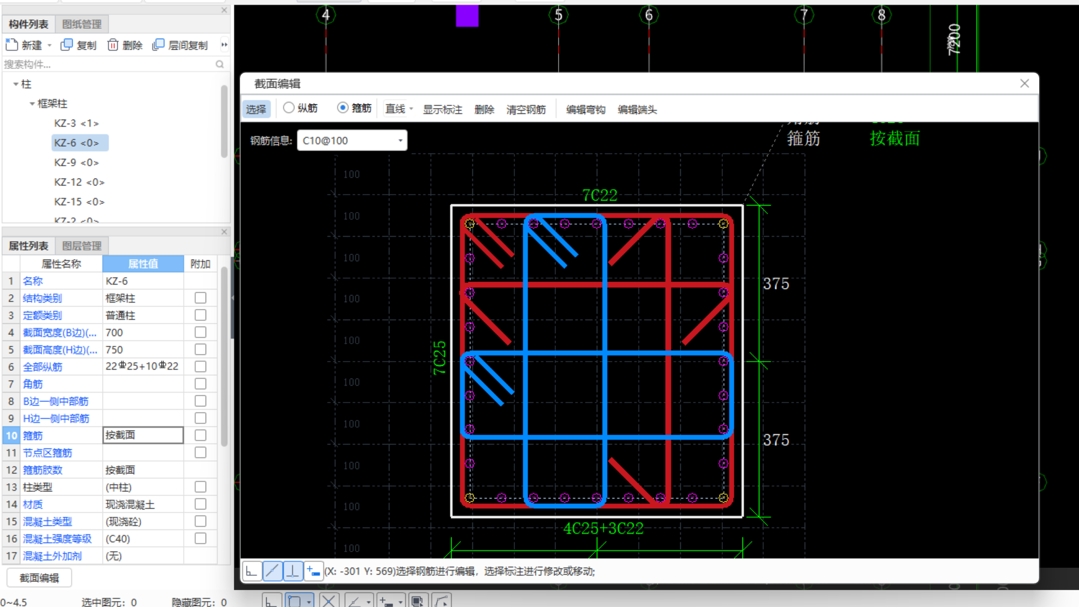This screenshot has height=607, width=1079.
Task: Collapse the 柱 tree node
Action: (16, 84)
